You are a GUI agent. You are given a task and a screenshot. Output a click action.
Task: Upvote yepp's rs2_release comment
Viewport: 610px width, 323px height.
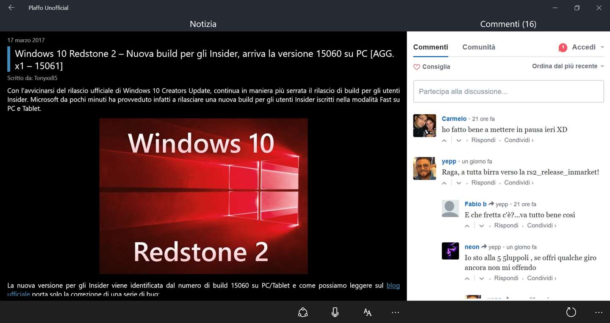pos(444,183)
